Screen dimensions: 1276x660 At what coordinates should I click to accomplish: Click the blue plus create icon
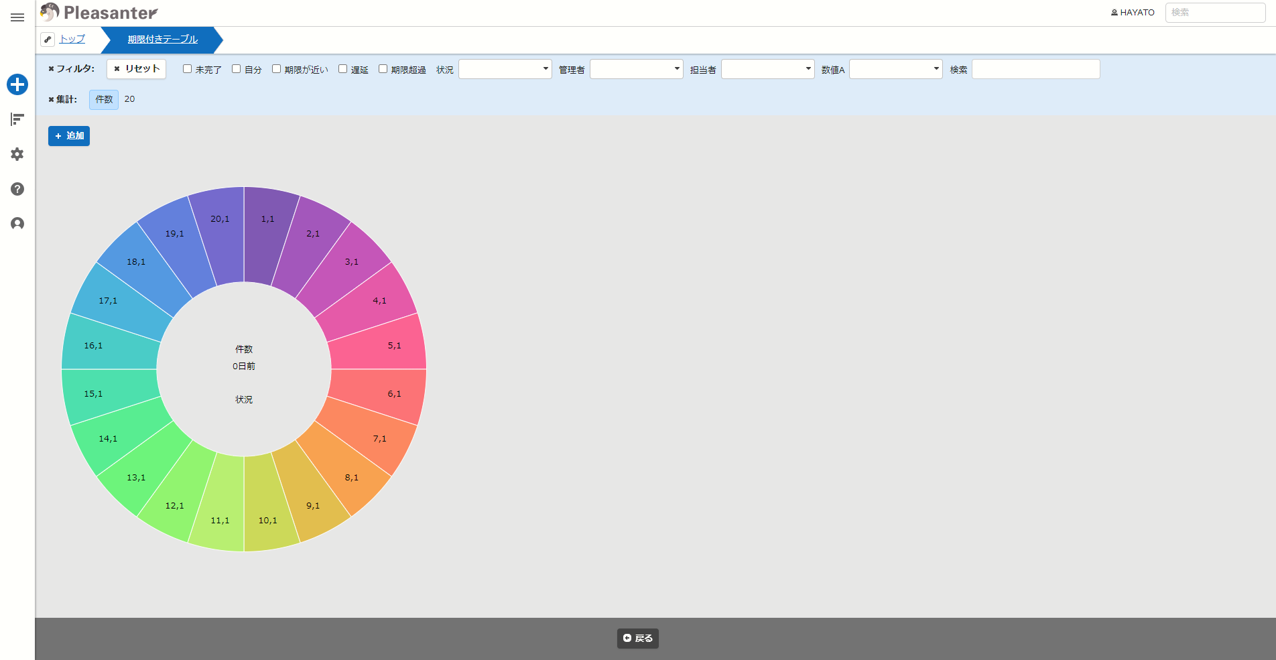(x=17, y=84)
